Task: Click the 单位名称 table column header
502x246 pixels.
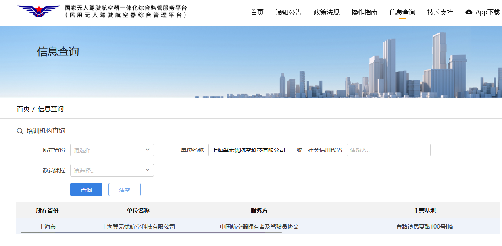Action: [x=138, y=211]
